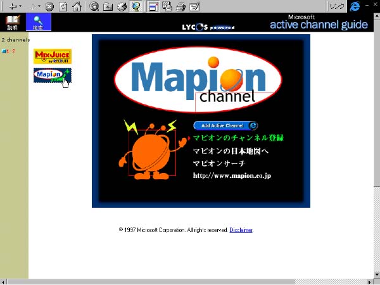Print the current page
Image resolution: width=380 pixels, height=285 pixels.
[x=180, y=6]
